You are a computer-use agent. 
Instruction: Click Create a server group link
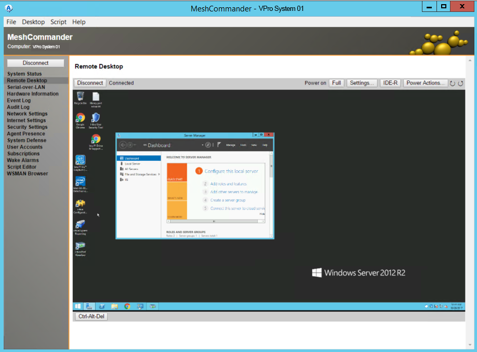click(228, 200)
